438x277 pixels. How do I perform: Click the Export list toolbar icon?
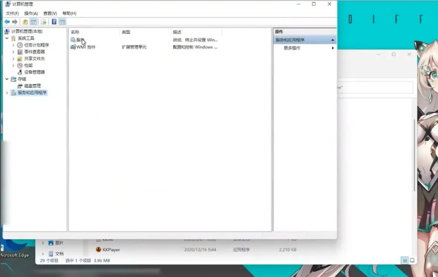pos(44,22)
